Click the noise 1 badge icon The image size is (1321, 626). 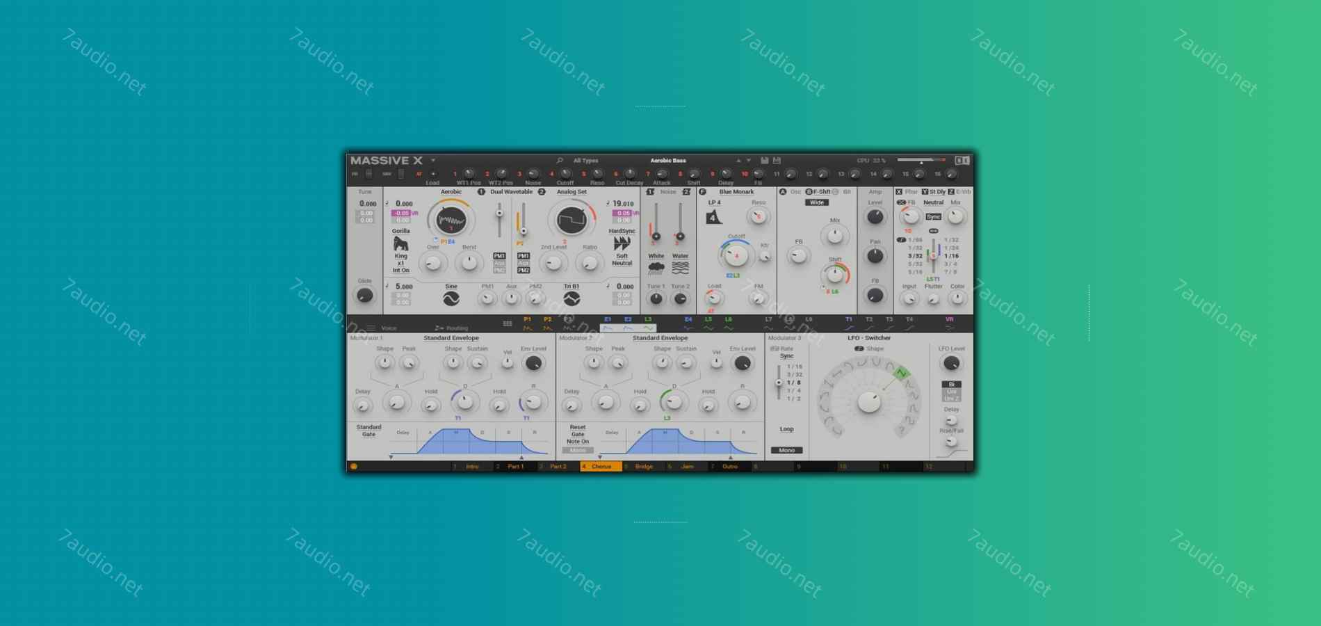tap(650, 192)
